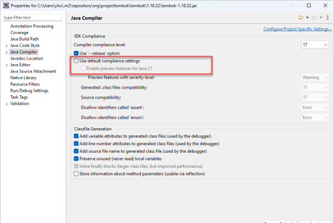
Task: Click the back navigation arrow icon
Action: pos(301,18)
